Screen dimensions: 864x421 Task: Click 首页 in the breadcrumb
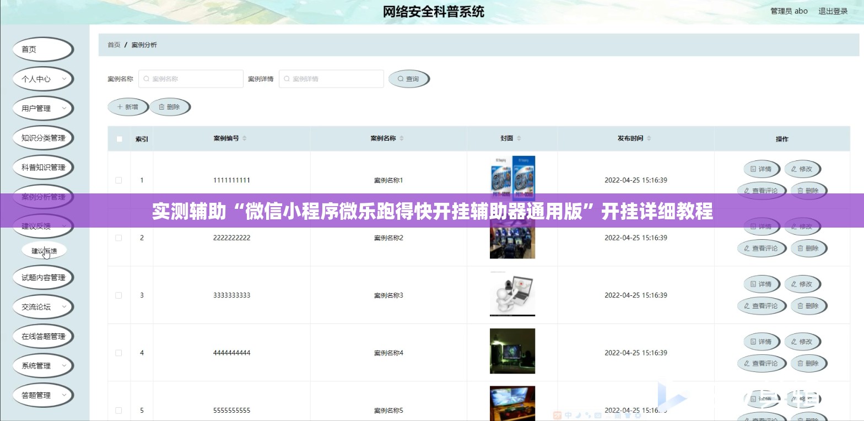click(114, 45)
